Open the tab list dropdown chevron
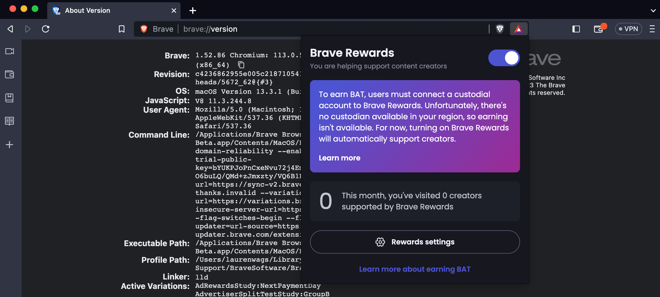660x297 pixels. [x=653, y=11]
